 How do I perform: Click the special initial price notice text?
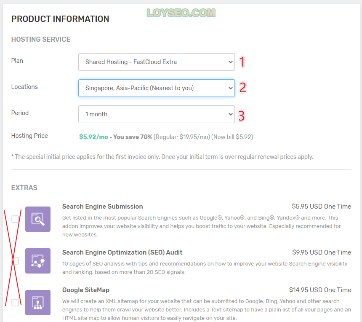pos(162,157)
